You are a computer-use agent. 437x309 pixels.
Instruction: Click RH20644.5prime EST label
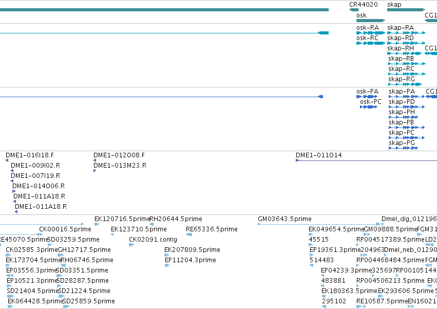[x=176, y=219]
